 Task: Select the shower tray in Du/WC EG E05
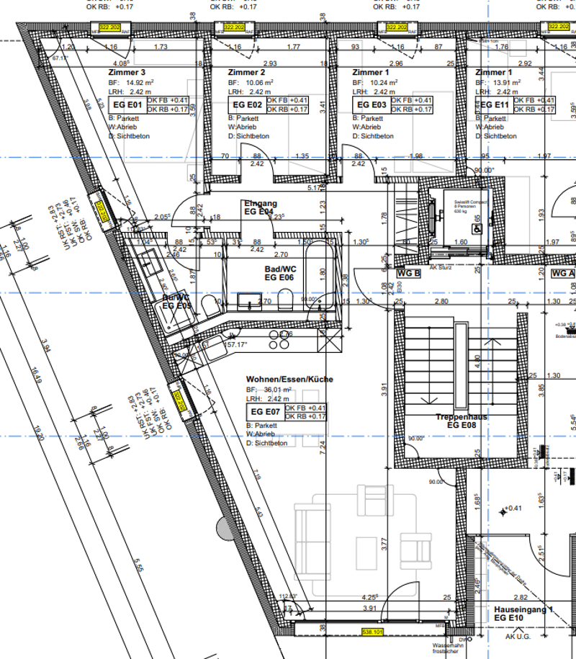pyautogui.click(x=176, y=314)
